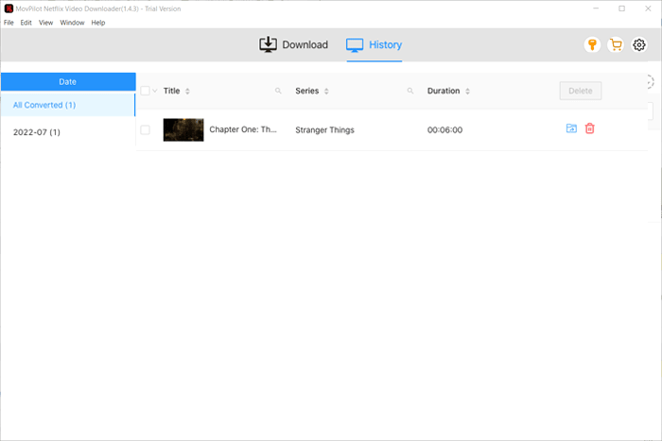Minimize the MovPilot window

(x=596, y=8)
